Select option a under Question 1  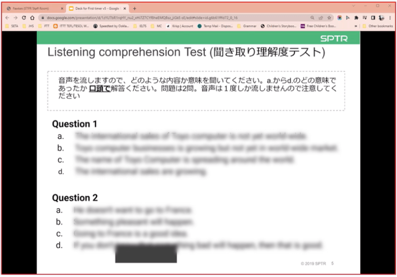tap(182, 136)
